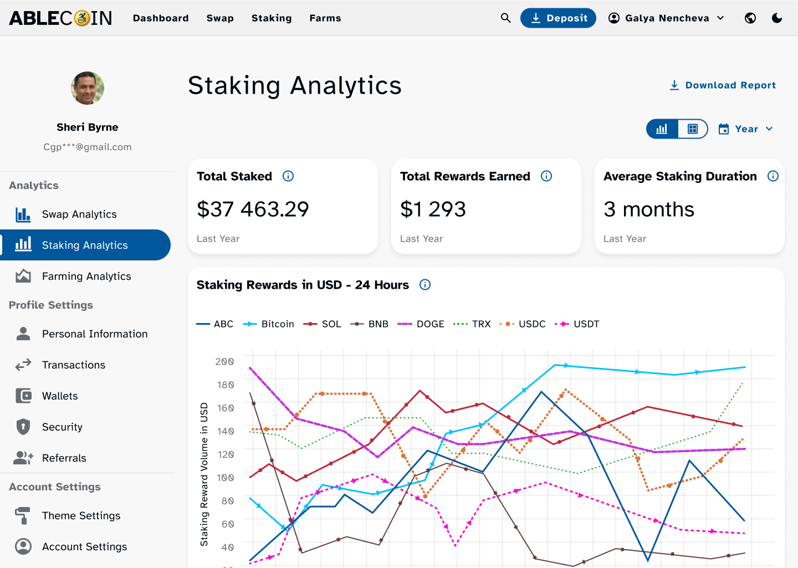This screenshot has width=798, height=568.
Task: Click Sheri Byrne profile photo
Action: point(88,88)
